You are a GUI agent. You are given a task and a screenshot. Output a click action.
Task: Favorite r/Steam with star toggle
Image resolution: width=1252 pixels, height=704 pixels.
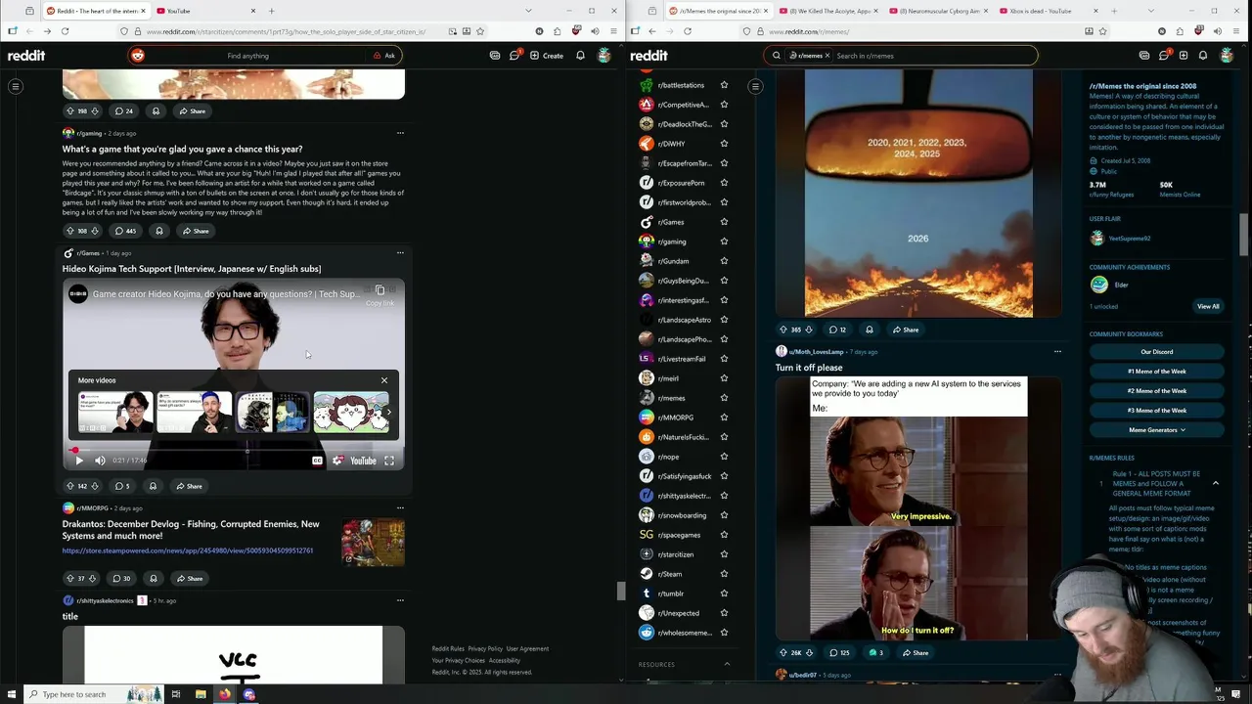pos(724,574)
